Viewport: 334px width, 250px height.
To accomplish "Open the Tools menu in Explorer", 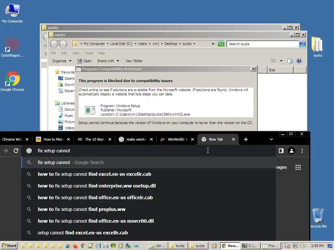I will (89, 53).
